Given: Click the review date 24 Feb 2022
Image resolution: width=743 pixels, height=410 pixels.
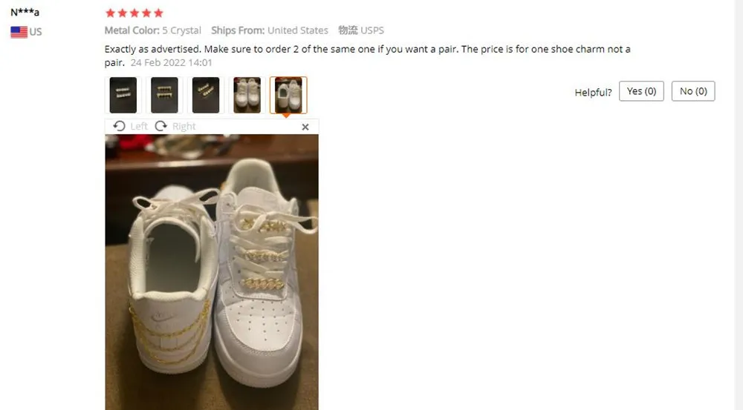Looking at the screenshot, I should pyautogui.click(x=172, y=62).
